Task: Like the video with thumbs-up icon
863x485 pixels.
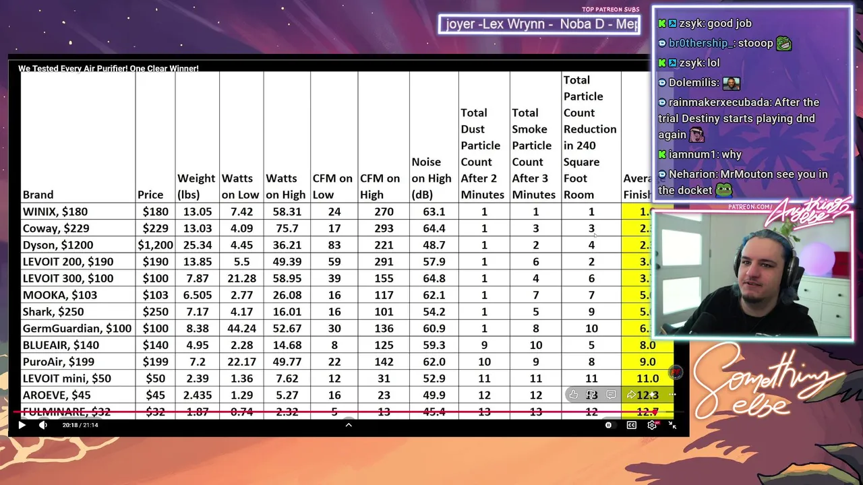Action: tap(573, 395)
